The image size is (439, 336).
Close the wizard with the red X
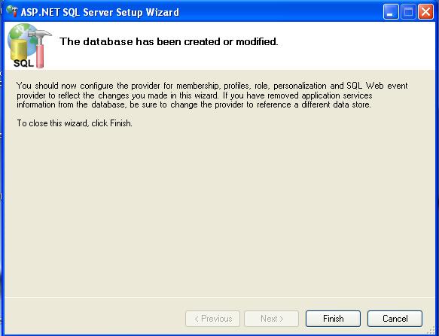coord(425,12)
